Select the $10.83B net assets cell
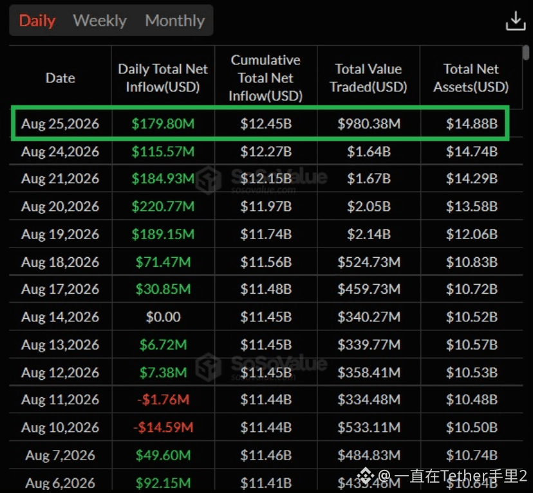Viewport: 533px width, 493px height. point(472,262)
